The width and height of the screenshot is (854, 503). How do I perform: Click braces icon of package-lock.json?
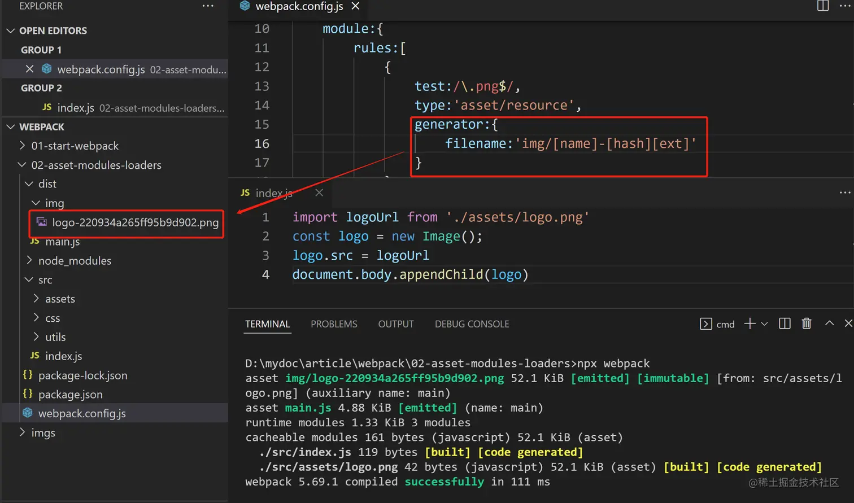[28, 375]
